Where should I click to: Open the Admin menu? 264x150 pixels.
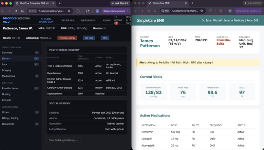tap(106, 20)
